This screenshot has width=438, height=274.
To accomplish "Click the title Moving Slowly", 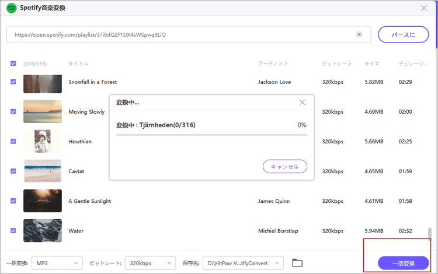I will pos(86,112).
